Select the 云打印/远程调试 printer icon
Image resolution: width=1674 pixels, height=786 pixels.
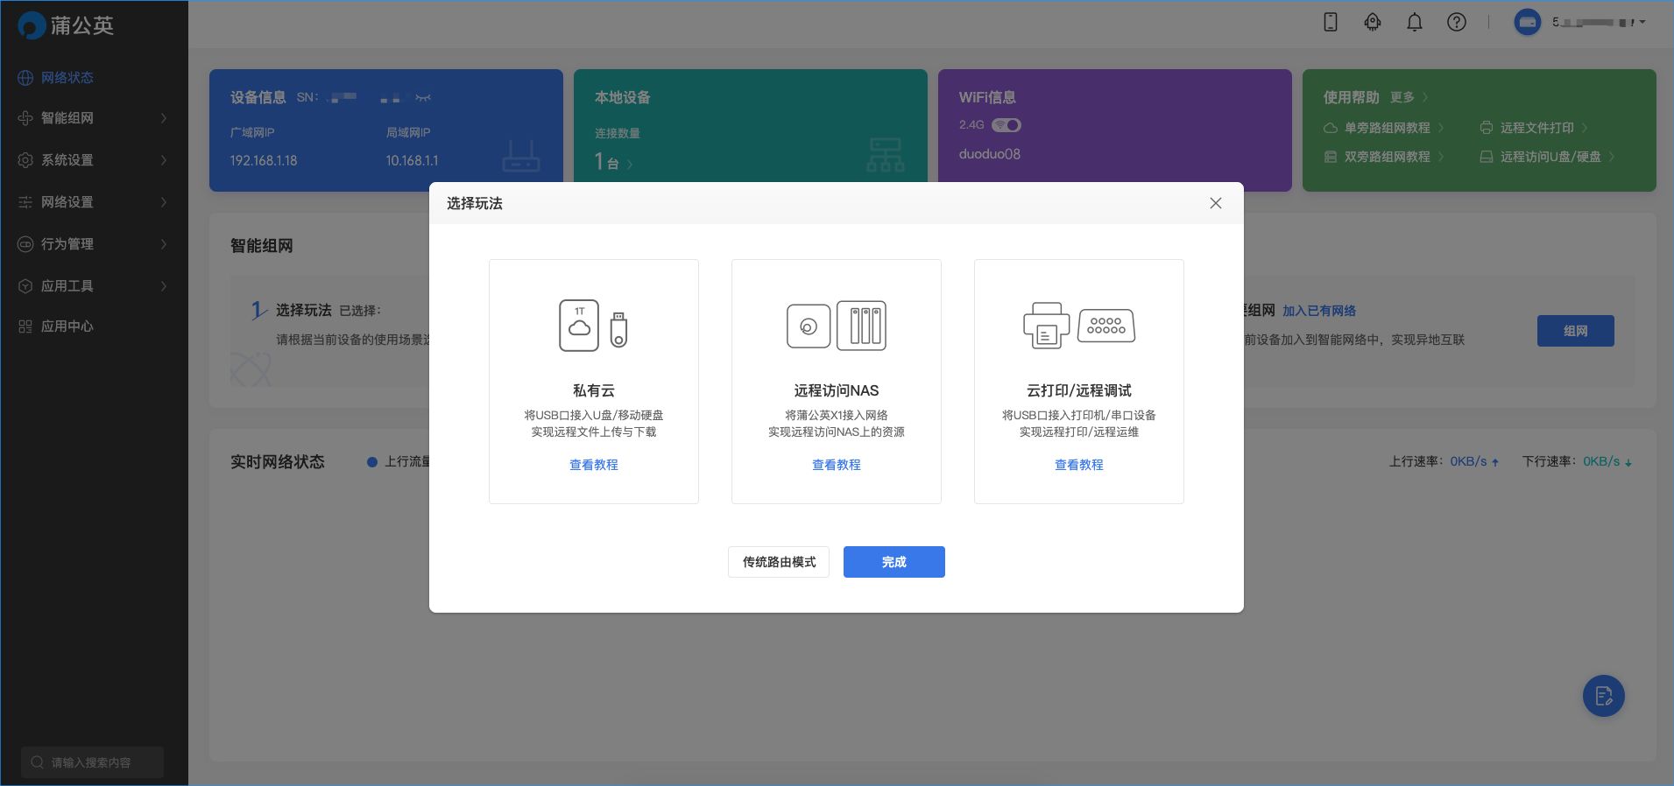[x=1078, y=326]
